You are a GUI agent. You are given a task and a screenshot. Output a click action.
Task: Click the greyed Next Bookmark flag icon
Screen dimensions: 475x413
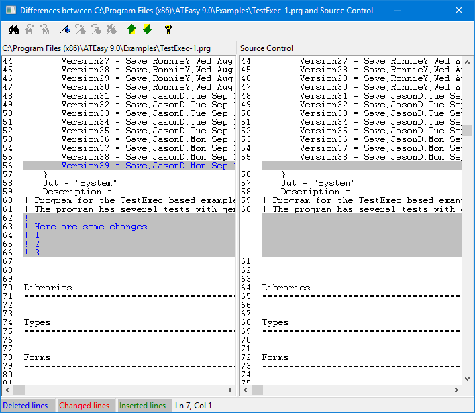click(81, 29)
